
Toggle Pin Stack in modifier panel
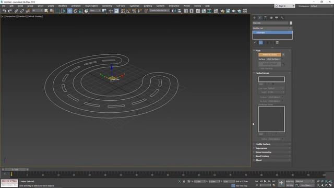[255, 43]
